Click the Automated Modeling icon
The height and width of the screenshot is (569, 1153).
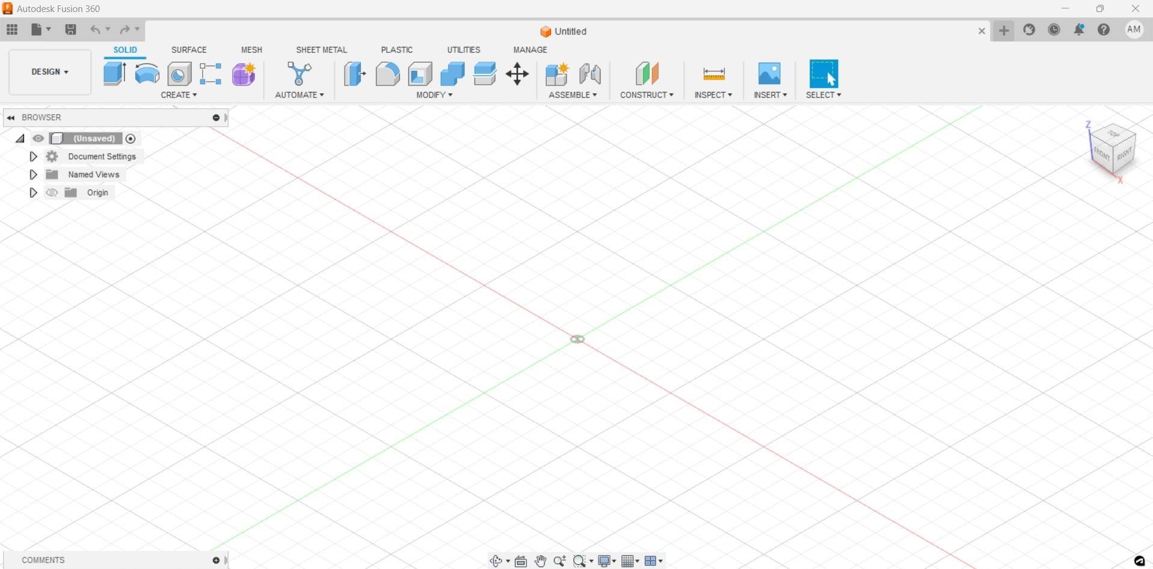299,74
